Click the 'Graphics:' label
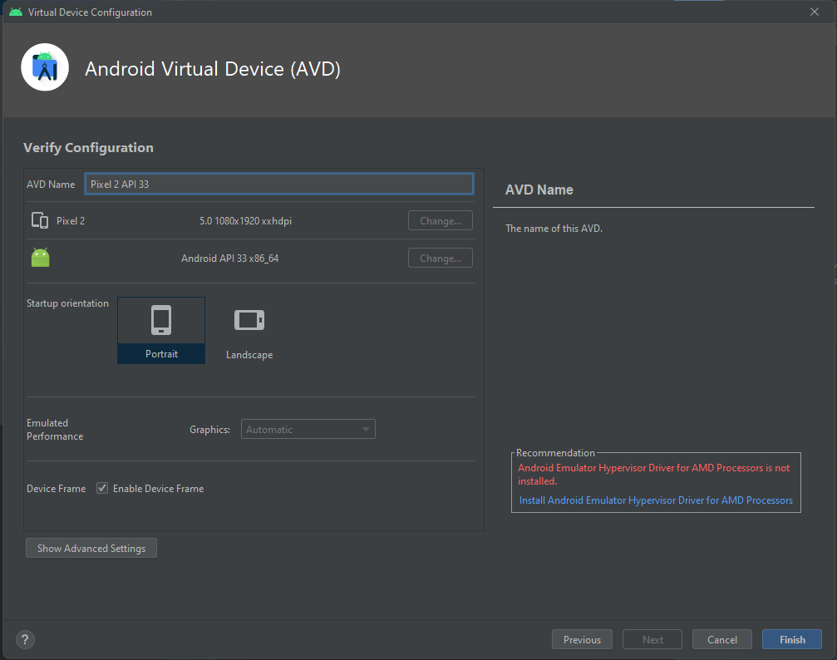The height and width of the screenshot is (660, 837). coord(209,430)
